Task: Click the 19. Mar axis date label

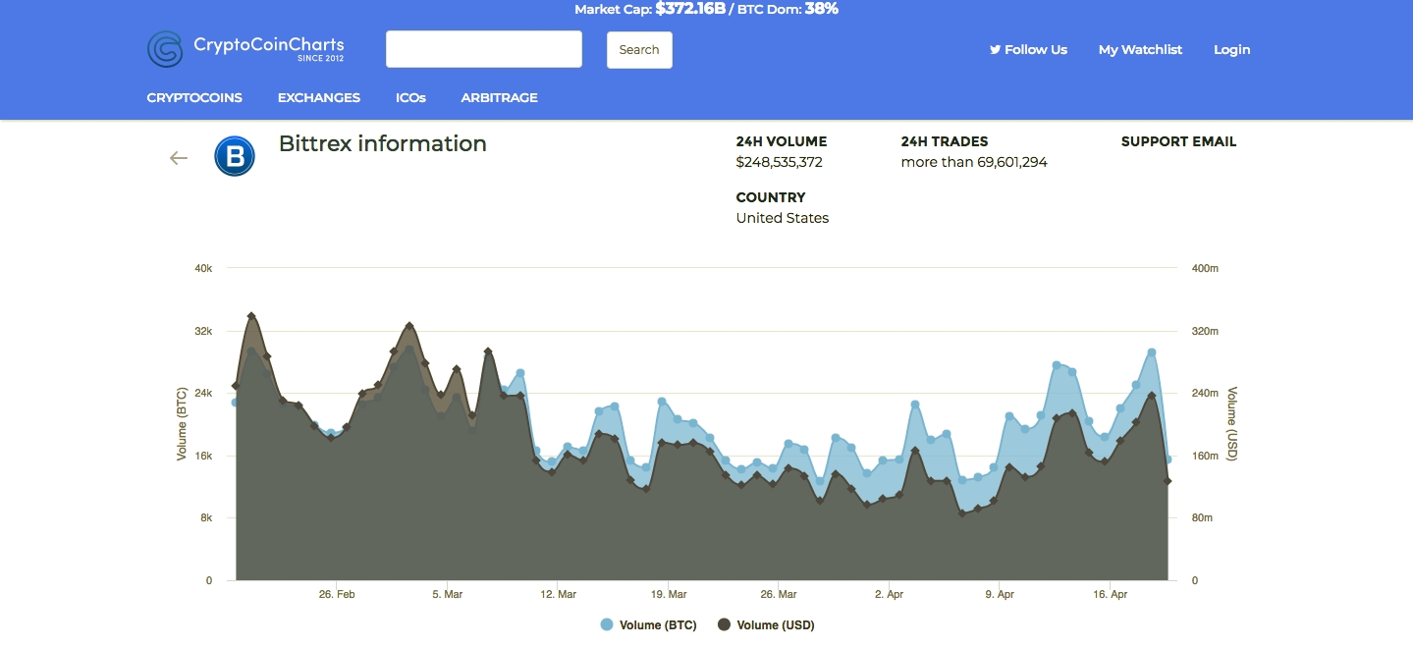Action: click(669, 594)
